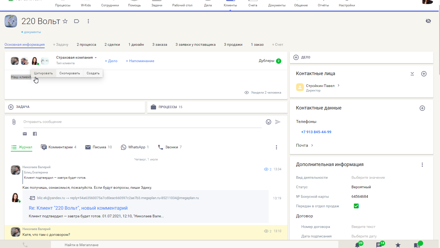Open ПРОЦЕССЫ briefcase panel
The height and width of the screenshot is (248, 440).
click(153, 107)
